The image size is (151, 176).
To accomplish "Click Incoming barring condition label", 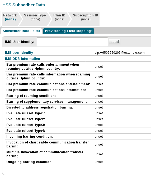I will point(30,137).
